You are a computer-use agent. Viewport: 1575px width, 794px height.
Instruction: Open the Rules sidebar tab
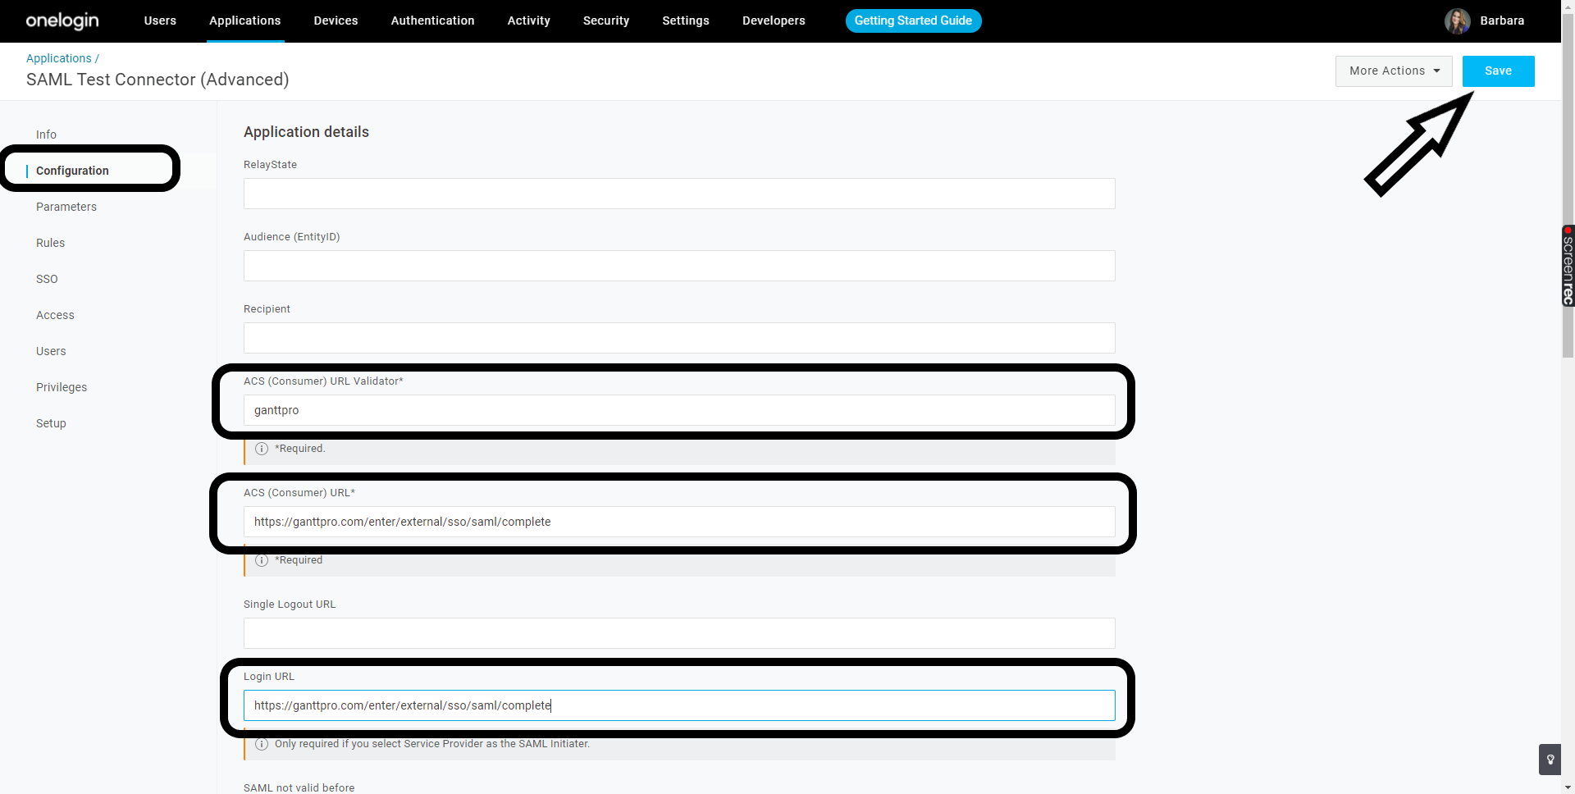click(x=50, y=243)
